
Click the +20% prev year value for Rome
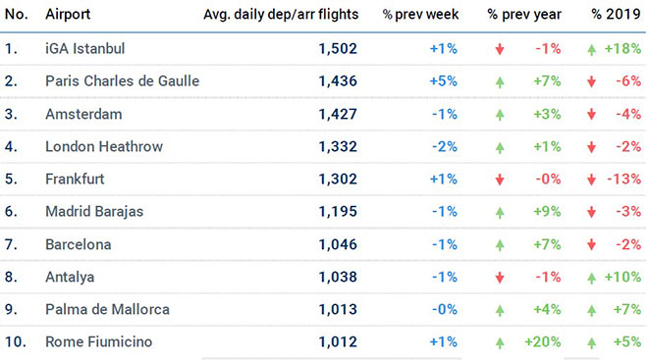coord(543,342)
